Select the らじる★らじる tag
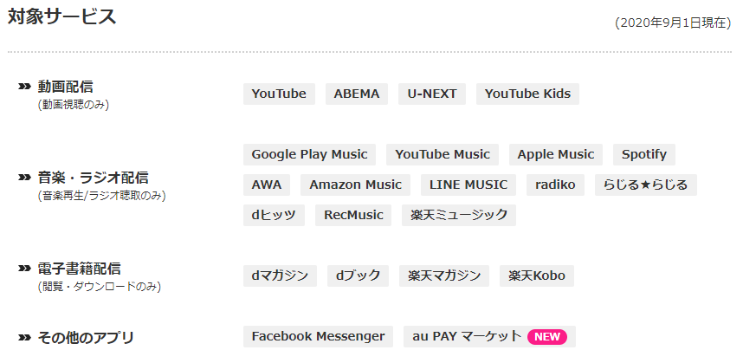This screenshot has height=363, width=743. [646, 185]
